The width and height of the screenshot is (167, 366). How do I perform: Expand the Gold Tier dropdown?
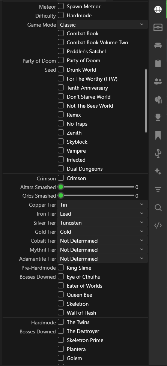102,231
